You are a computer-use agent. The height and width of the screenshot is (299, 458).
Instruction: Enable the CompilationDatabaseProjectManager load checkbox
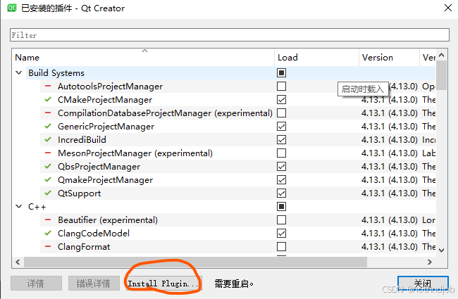(281, 113)
